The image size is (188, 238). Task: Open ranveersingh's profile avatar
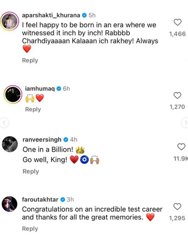pyautogui.click(x=10, y=144)
